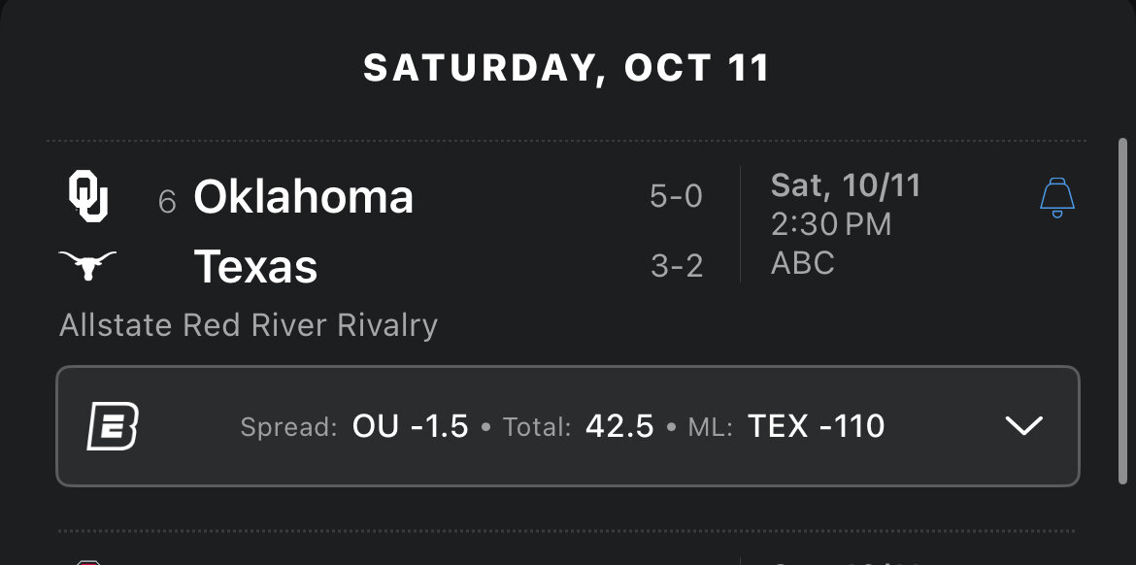Select the OU -1.5 spread value
This screenshot has width=1136, height=565.
410,426
